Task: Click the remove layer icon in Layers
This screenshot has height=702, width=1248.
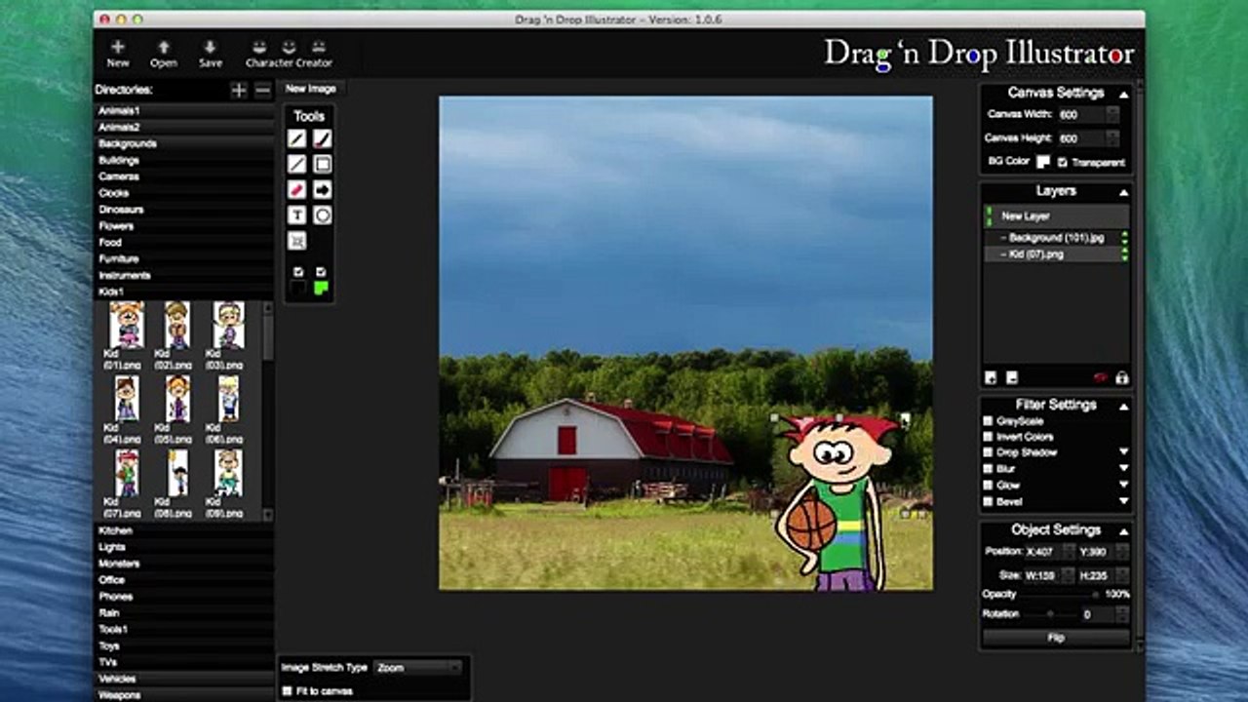Action: (x=1012, y=378)
